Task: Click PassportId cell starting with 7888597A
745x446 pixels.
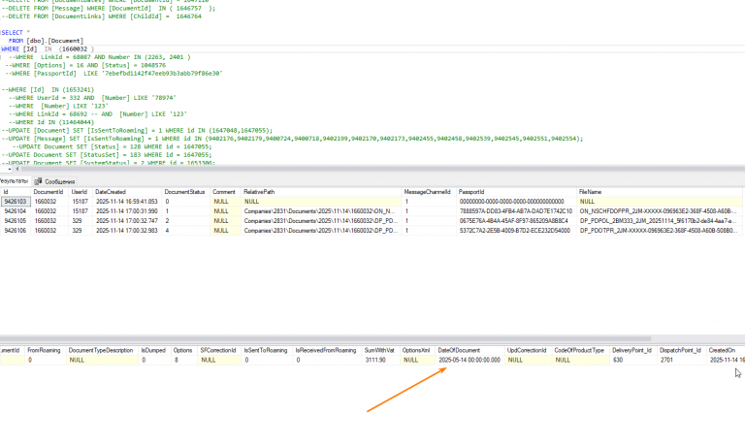Action: [x=516, y=211]
